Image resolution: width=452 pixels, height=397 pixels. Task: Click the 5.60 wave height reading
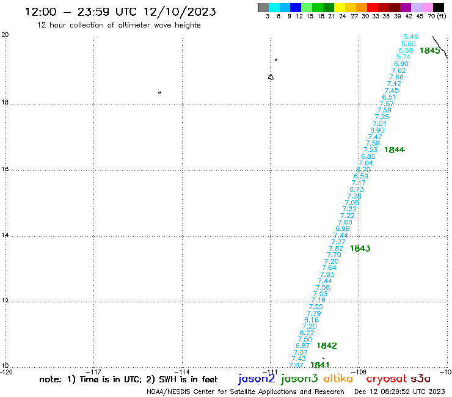409,44
